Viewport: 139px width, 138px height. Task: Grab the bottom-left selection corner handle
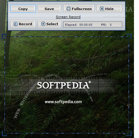tap(4, 134)
